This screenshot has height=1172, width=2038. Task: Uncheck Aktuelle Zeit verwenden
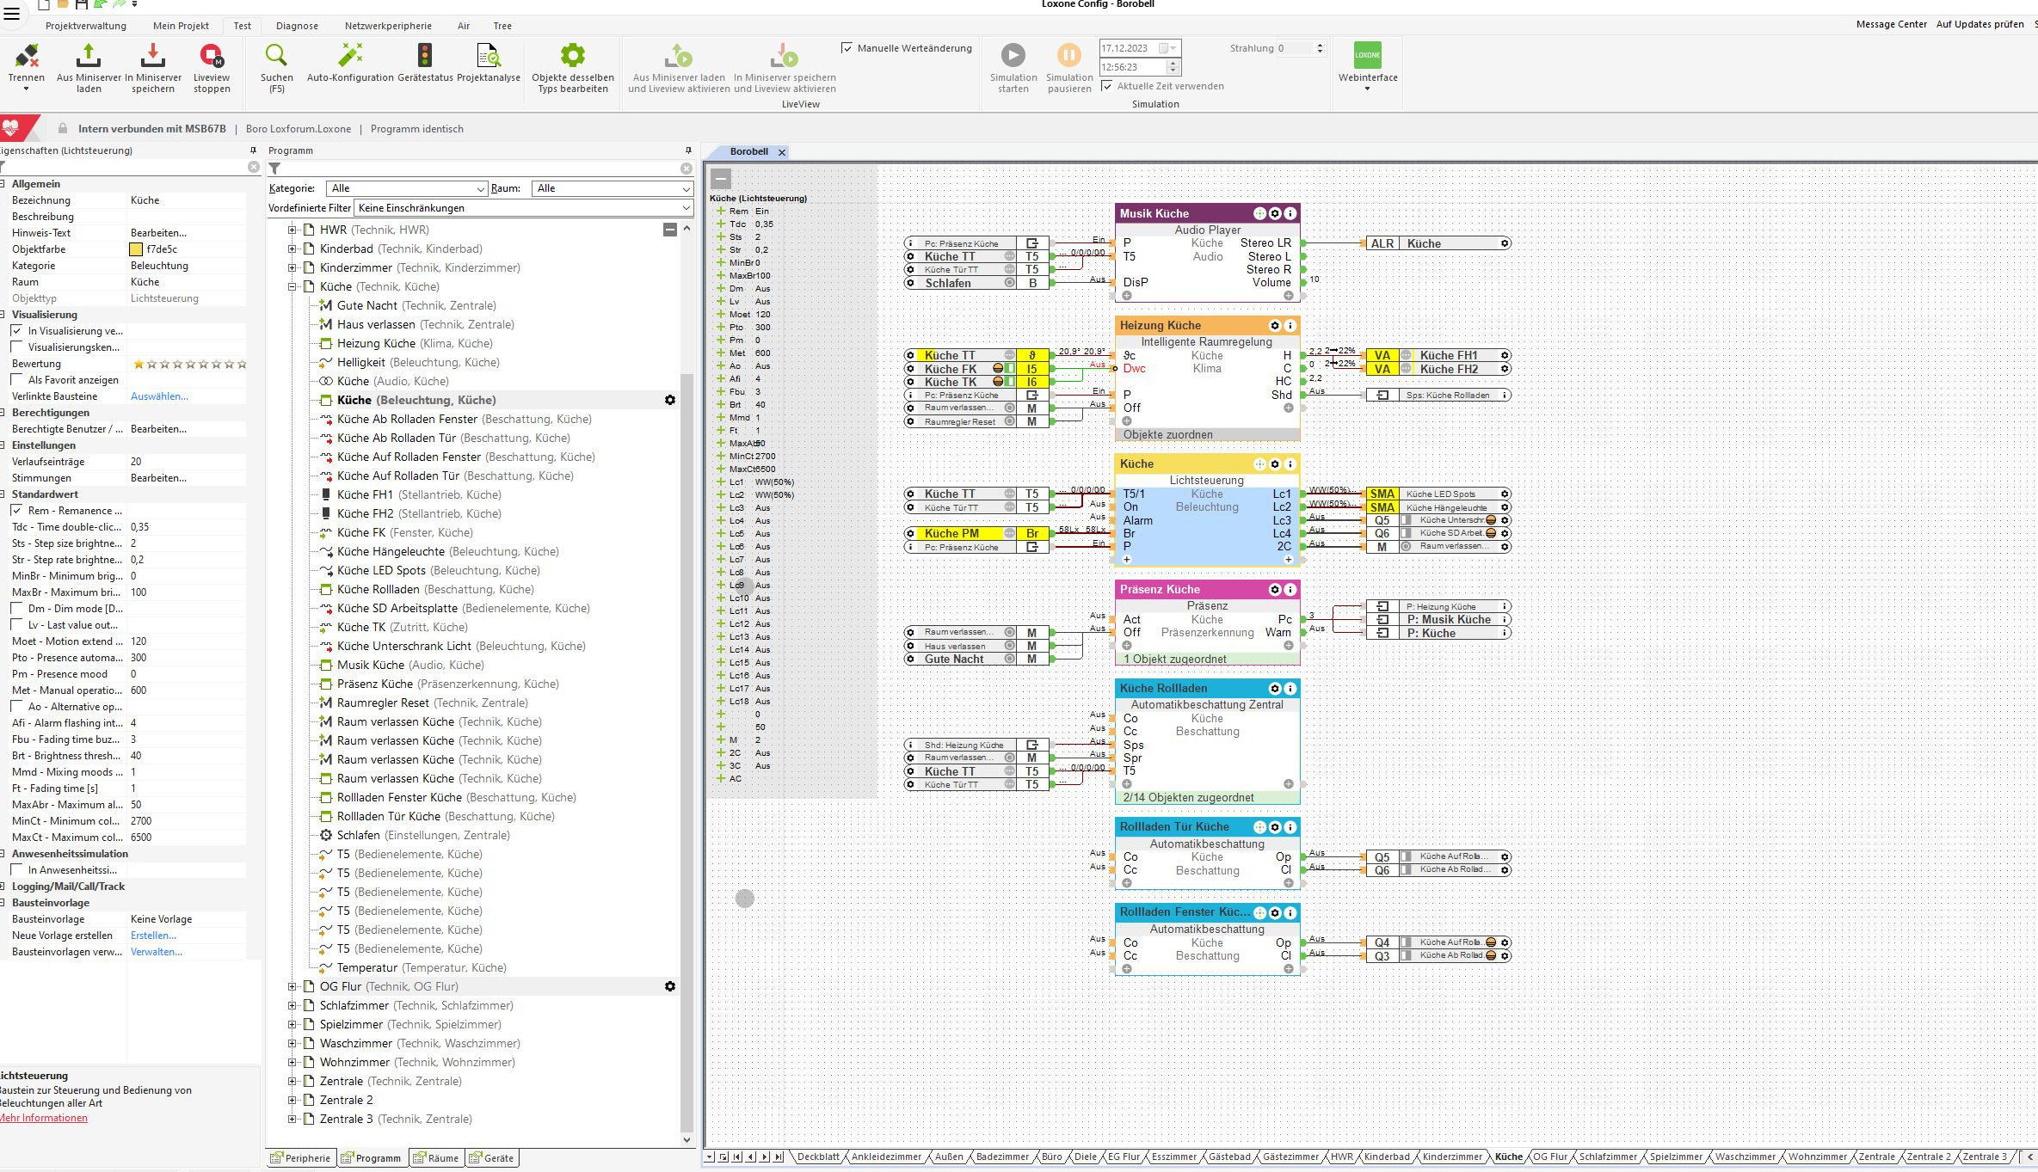point(1107,86)
